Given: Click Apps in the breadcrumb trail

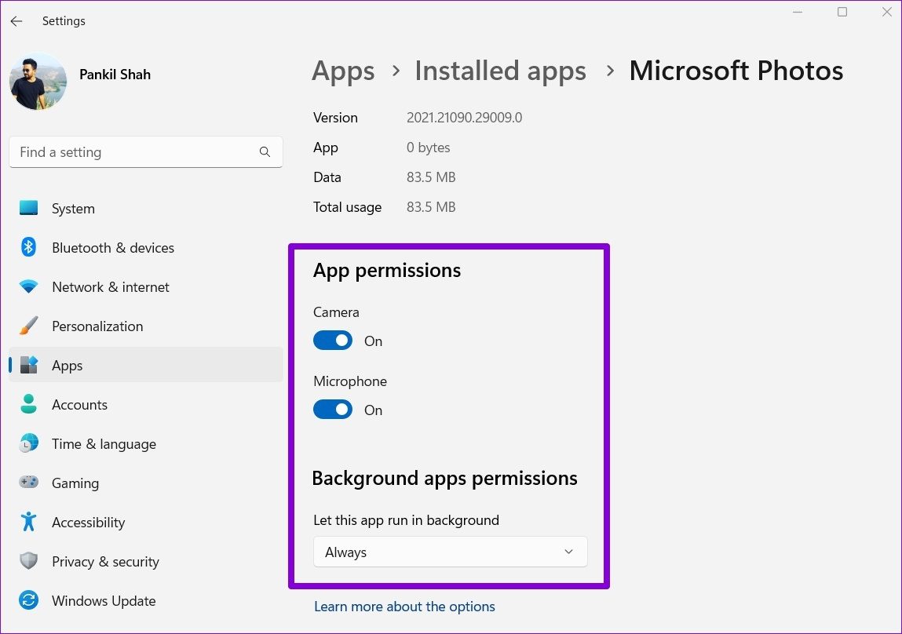Looking at the screenshot, I should [342, 71].
